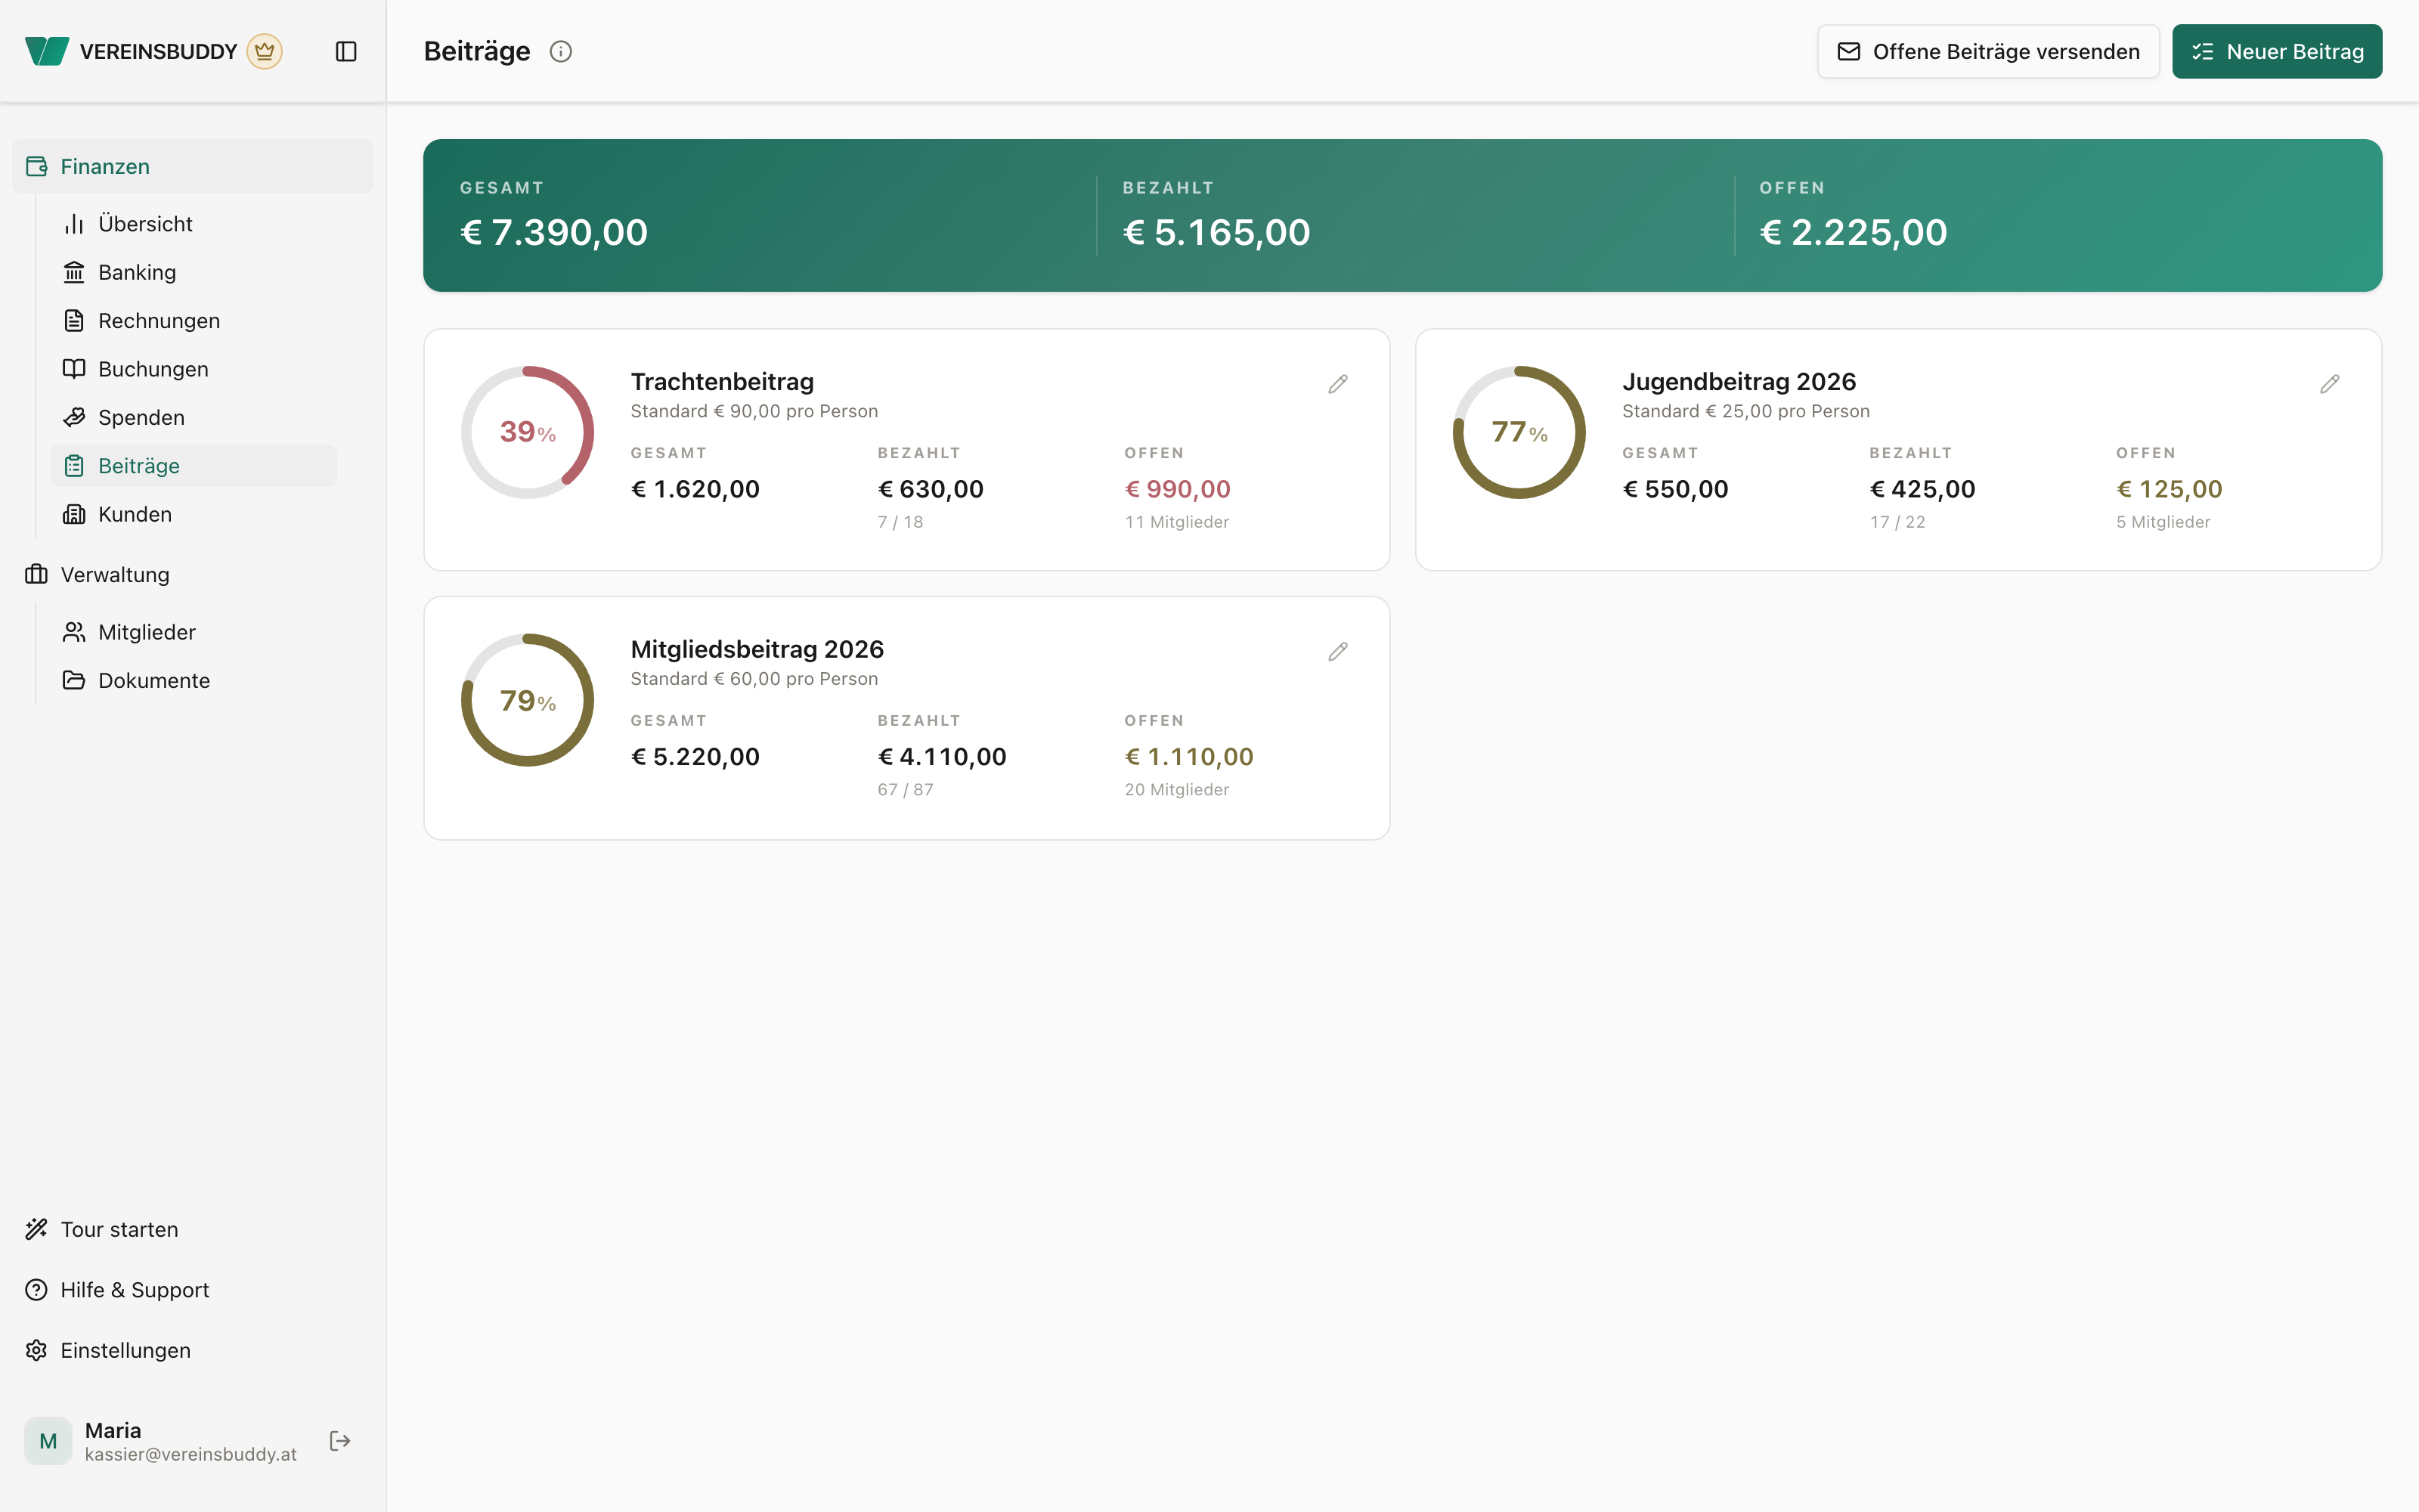Click the info icon next to Beiträge title

pos(561,51)
